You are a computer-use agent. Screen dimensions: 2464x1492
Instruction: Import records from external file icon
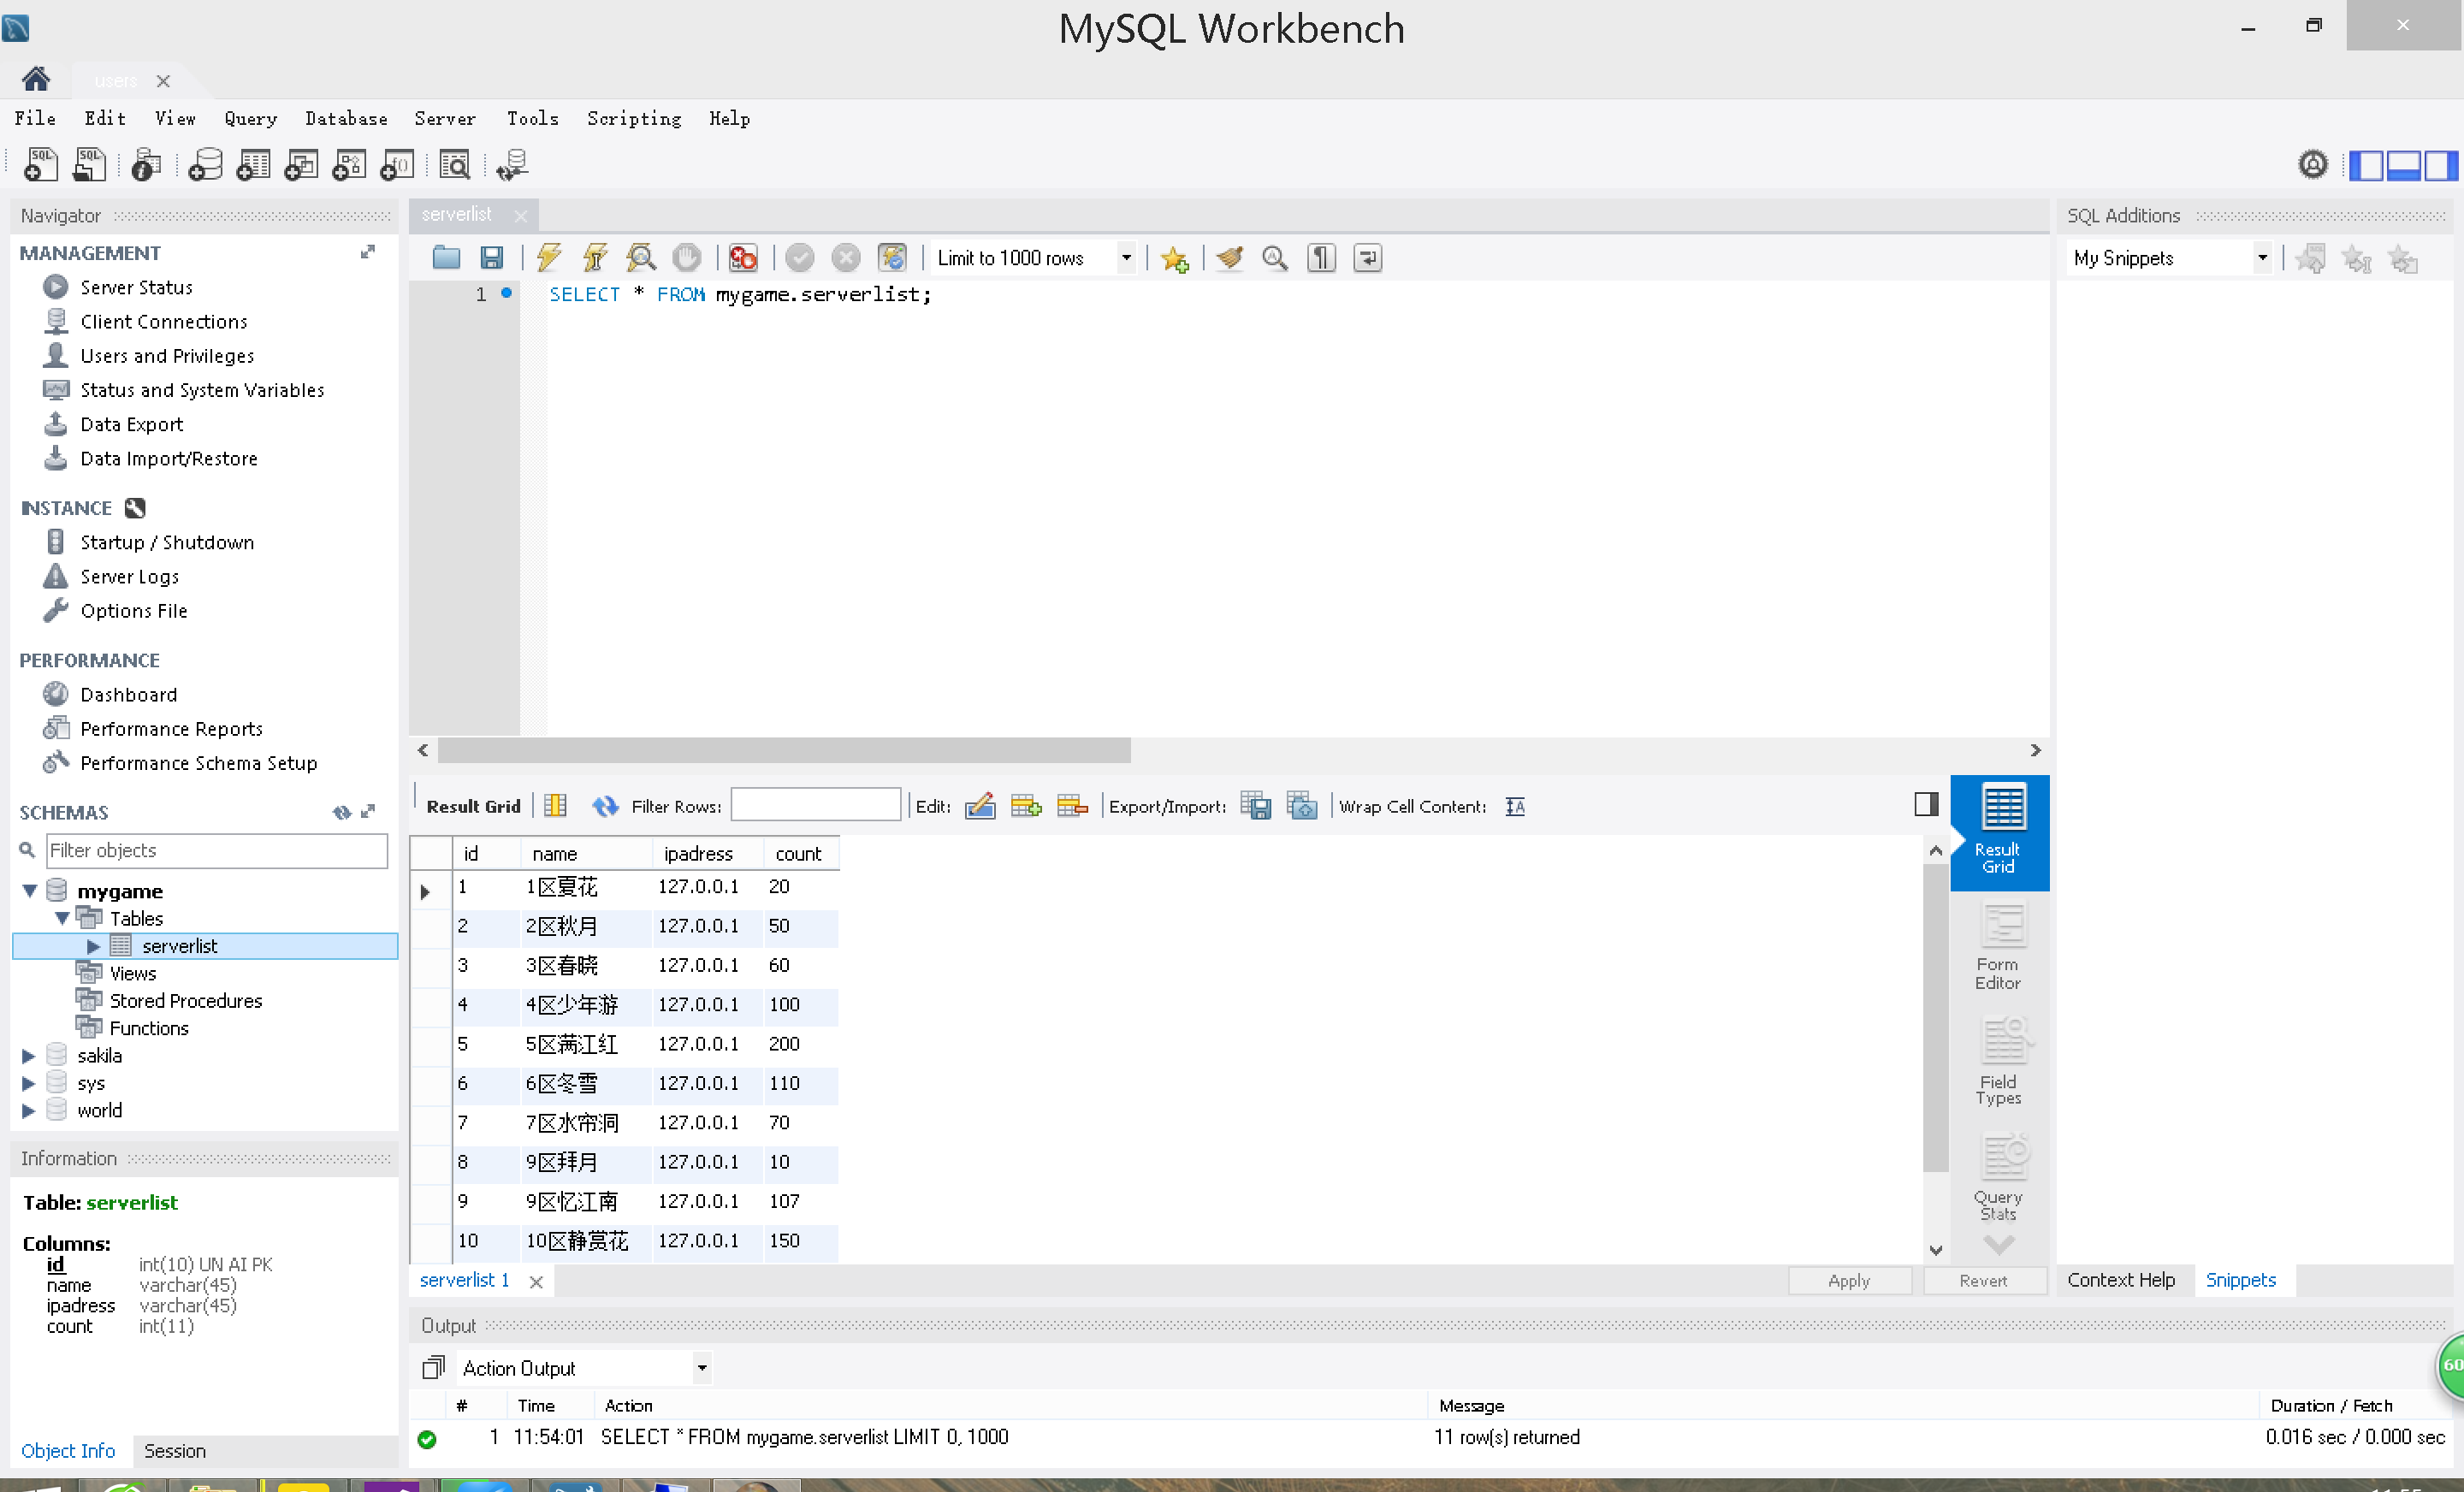(x=1301, y=806)
